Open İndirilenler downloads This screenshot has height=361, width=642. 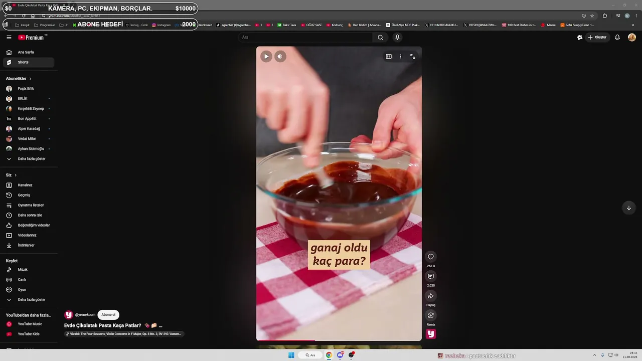(x=29, y=245)
